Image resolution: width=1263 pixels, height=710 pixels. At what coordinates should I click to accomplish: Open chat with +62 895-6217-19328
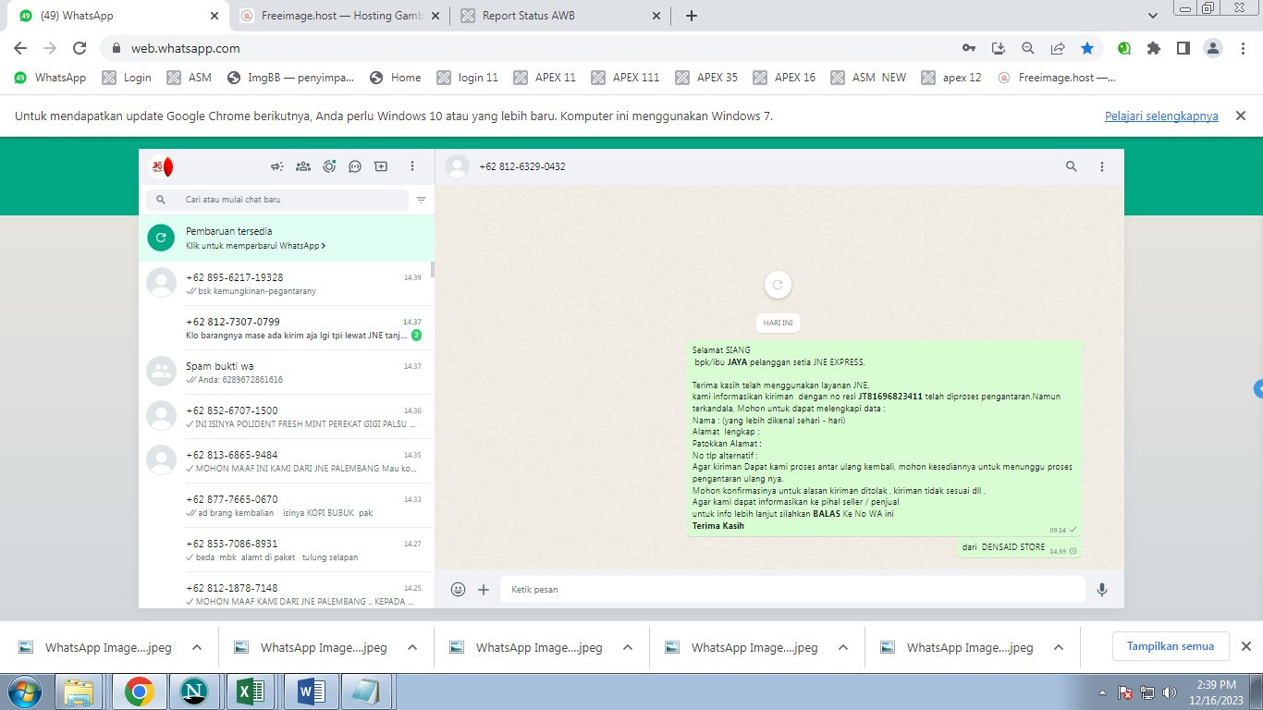[287, 284]
